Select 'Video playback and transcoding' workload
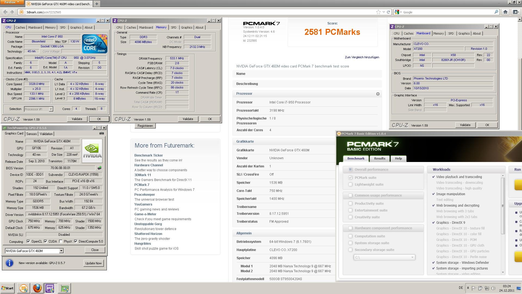522x294 pixels. point(459,177)
